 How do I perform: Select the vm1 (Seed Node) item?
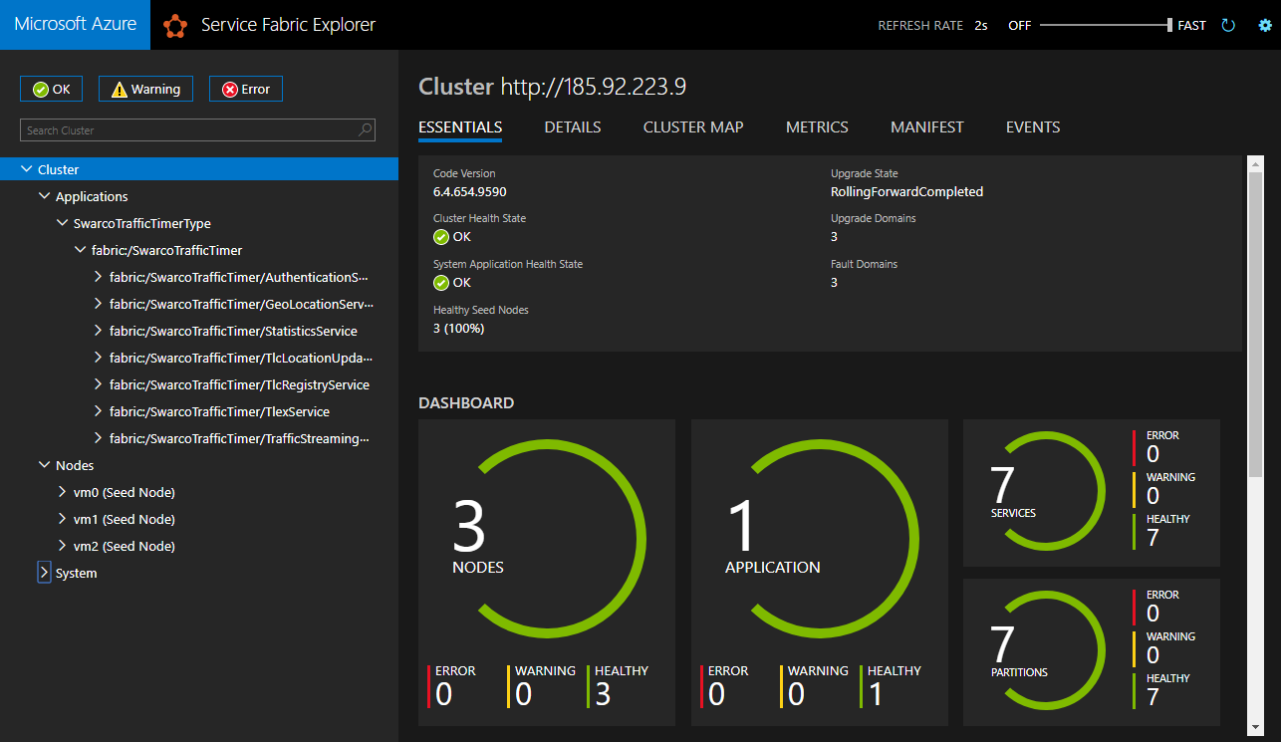click(125, 520)
